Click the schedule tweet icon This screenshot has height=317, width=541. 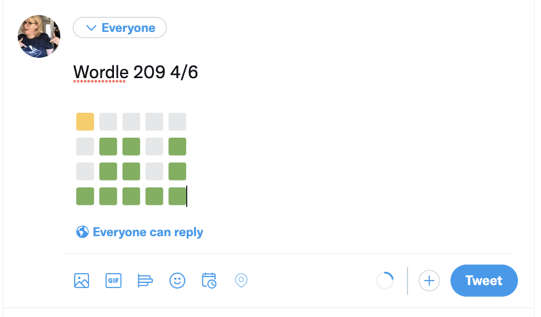(x=209, y=281)
